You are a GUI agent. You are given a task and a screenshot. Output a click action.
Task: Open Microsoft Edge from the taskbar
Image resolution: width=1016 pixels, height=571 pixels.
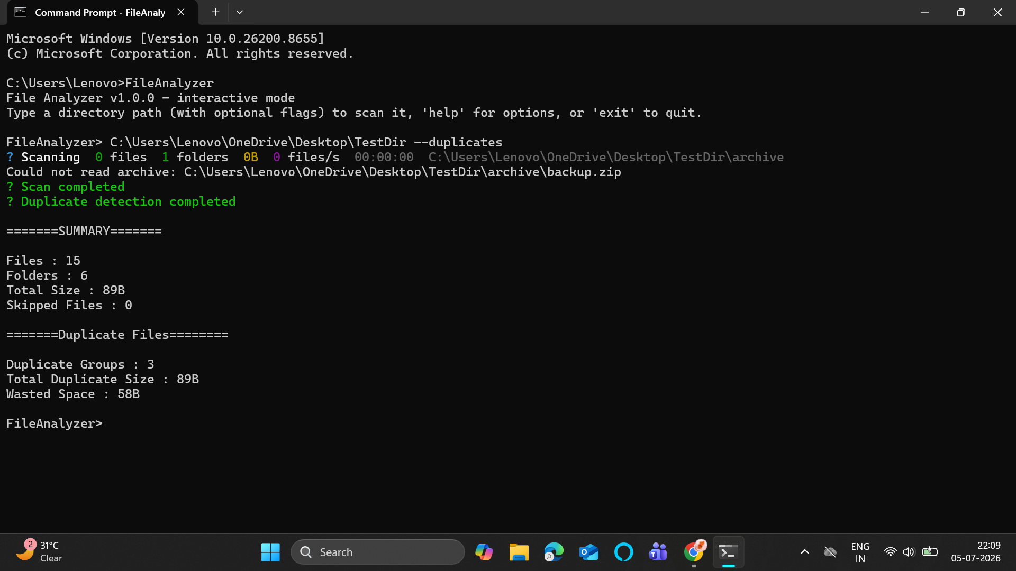[x=554, y=552]
